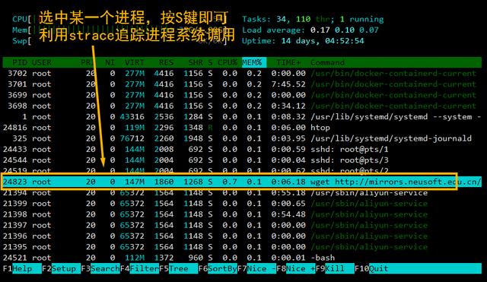Sort by the Command column header
Image resolution: width=487 pixels, height=282 pixels.
click(x=327, y=62)
